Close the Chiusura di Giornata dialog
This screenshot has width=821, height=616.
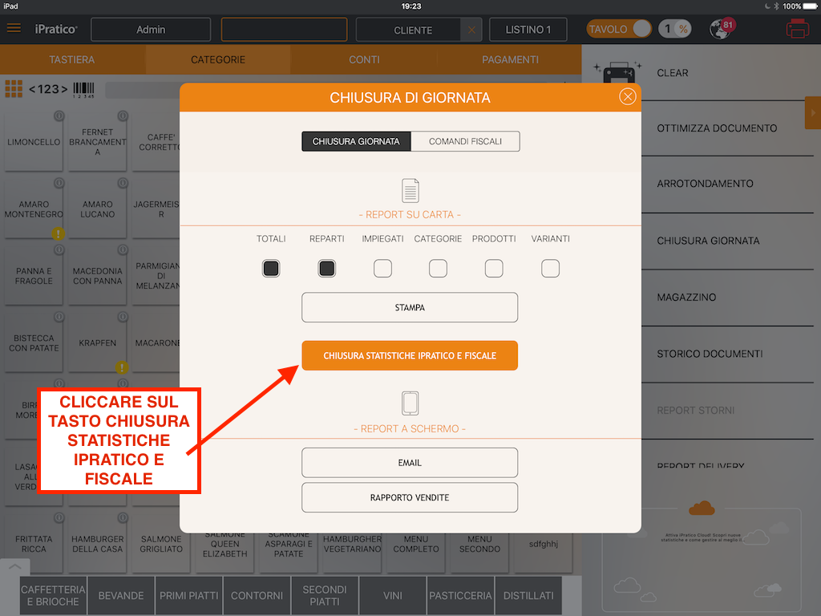click(627, 97)
